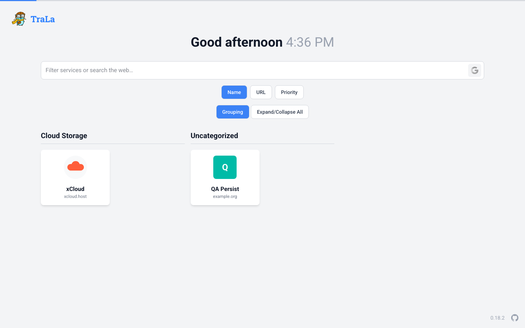The image size is (525, 328).
Task: Click the Google search engine icon
Action: point(474,70)
